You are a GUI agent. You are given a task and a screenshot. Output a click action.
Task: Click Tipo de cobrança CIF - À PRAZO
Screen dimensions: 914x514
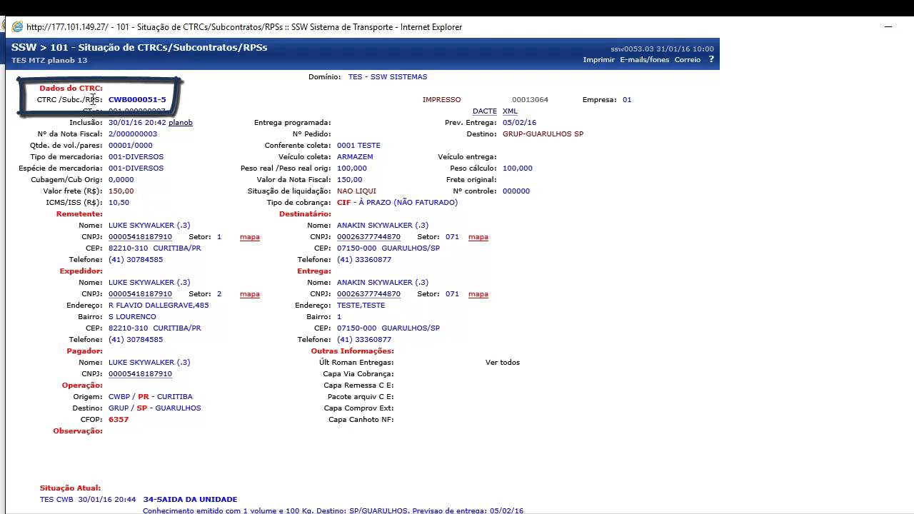coord(397,203)
